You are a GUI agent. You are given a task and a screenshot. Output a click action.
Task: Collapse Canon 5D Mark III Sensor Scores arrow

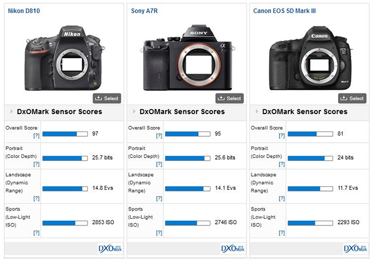257,111
